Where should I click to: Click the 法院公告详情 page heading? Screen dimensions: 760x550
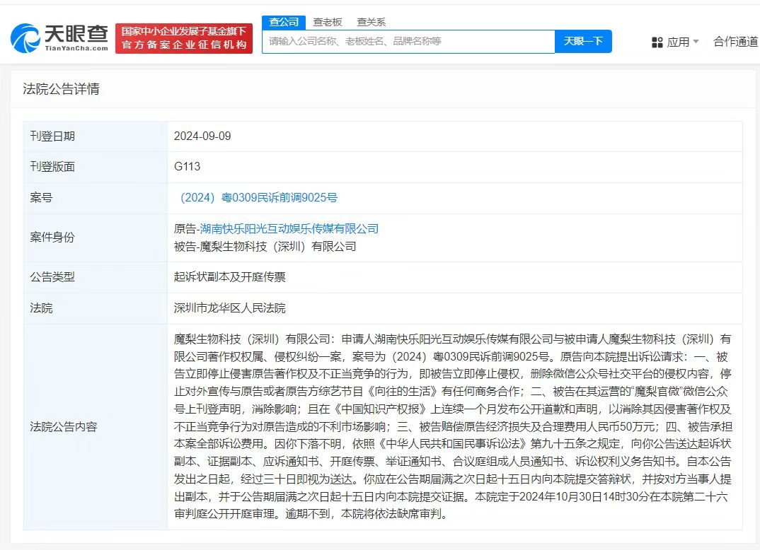coord(62,88)
